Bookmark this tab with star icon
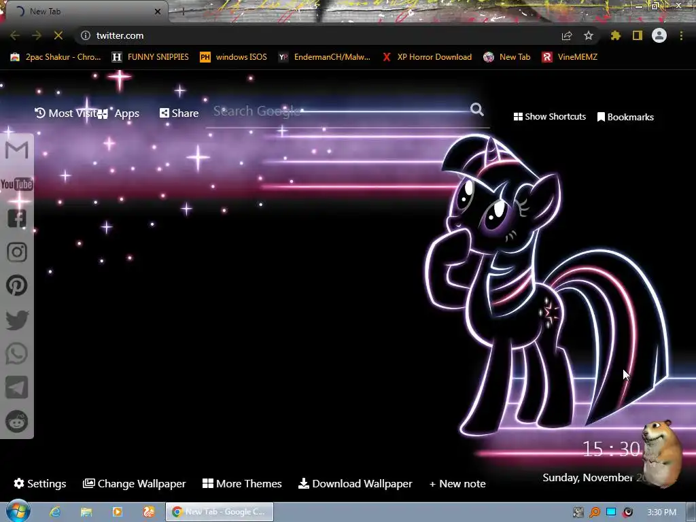Screen dimensions: 696x522 click(589, 35)
